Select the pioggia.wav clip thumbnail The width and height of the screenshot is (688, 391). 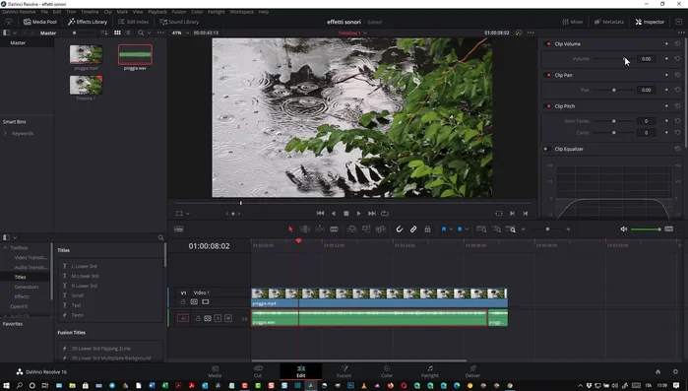click(x=135, y=54)
